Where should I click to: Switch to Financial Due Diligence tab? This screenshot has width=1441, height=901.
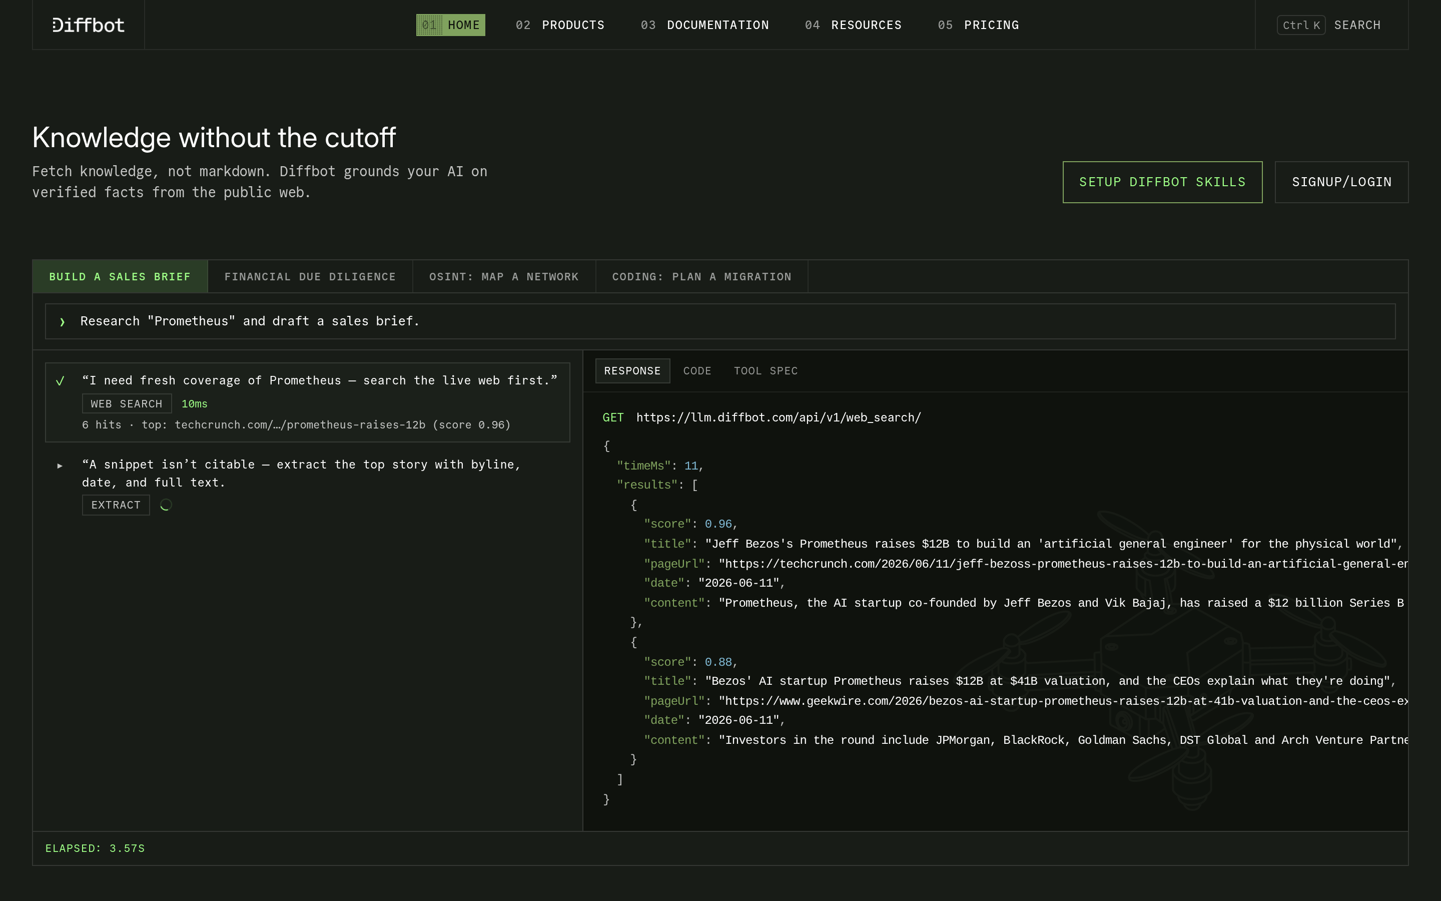310,276
